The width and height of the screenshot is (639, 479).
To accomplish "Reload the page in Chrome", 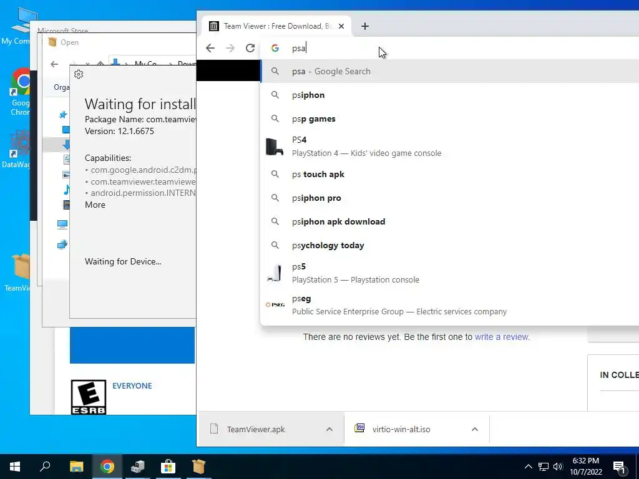I will (x=250, y=48).
